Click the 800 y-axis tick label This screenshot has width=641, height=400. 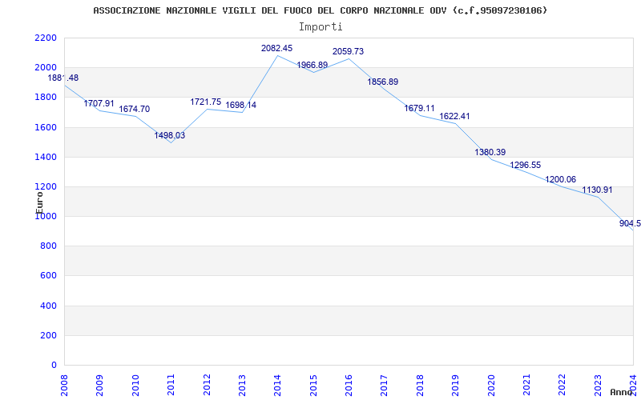49,246
